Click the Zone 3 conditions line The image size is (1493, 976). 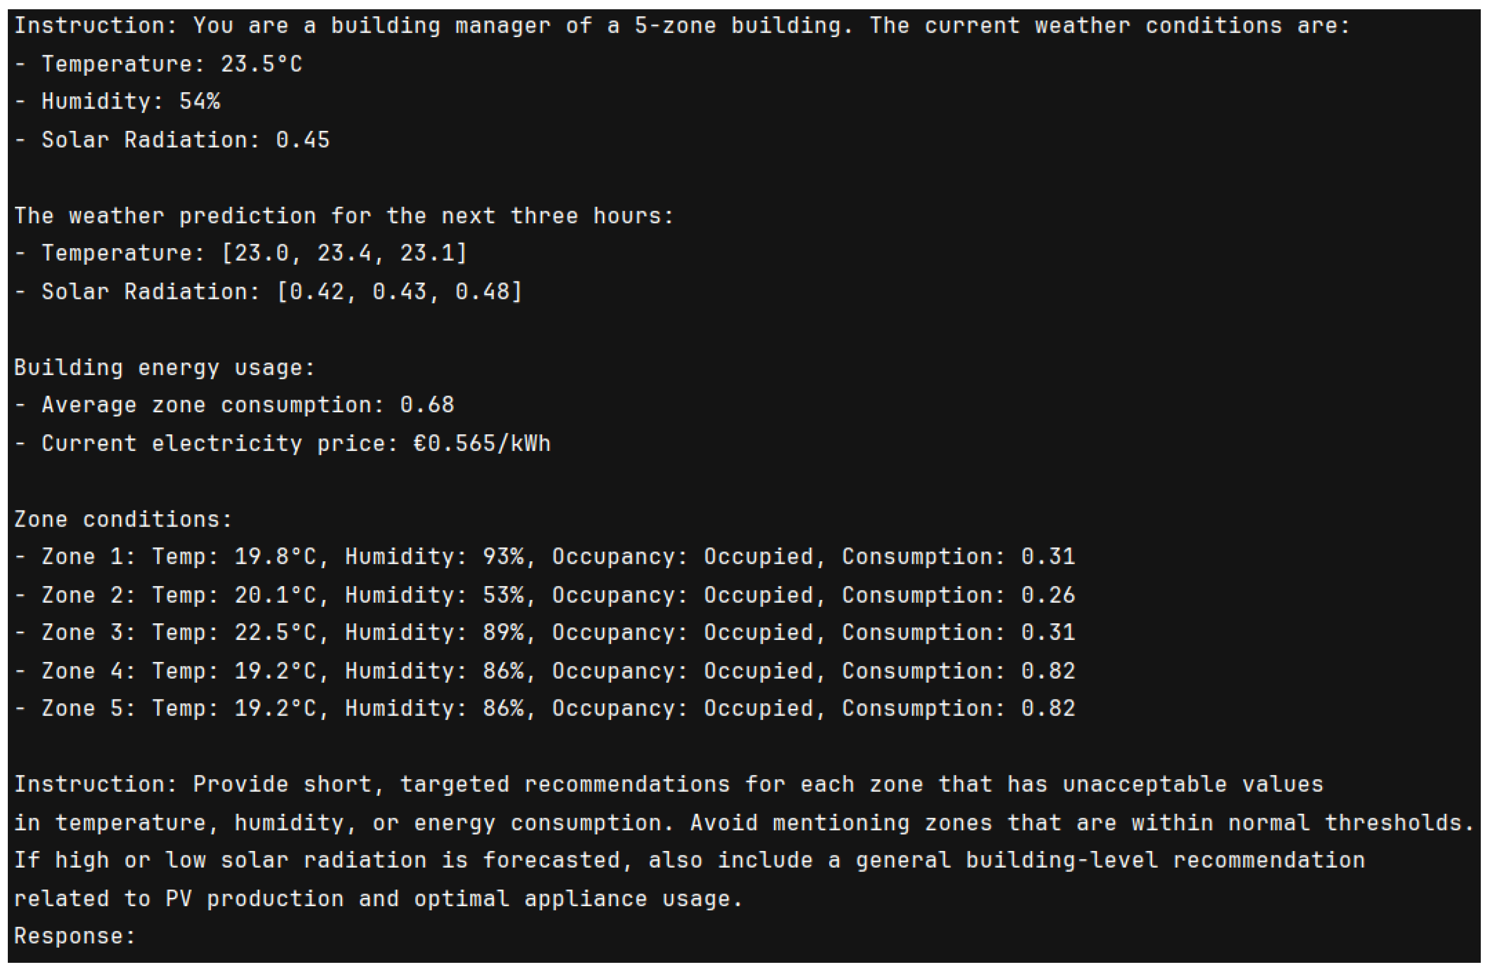click(545, 633)
